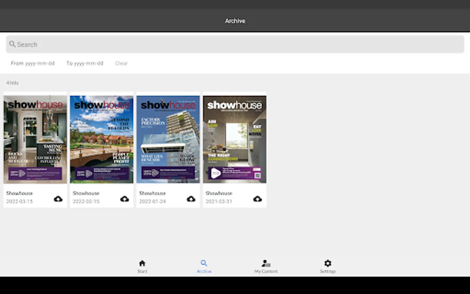The image size is (470, 294).
Task: Download the Showhouse 2022-01-24 issue via cloud icon
Action: (191, 199)
